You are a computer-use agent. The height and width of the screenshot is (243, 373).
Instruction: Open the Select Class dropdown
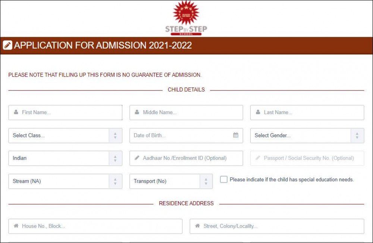(65, 135)
